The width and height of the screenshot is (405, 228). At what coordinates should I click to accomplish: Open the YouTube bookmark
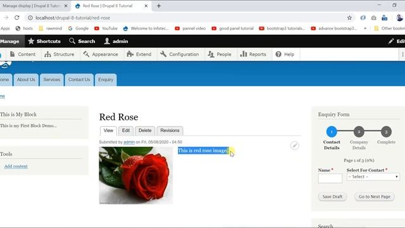coord(106,28)
